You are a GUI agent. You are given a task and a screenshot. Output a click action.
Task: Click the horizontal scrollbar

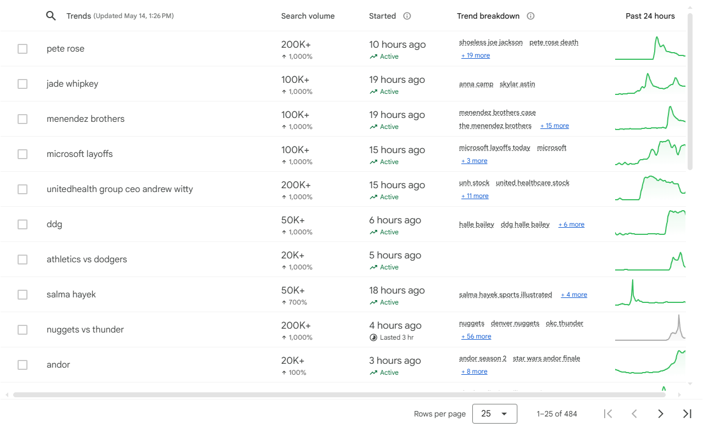(339, 395)
